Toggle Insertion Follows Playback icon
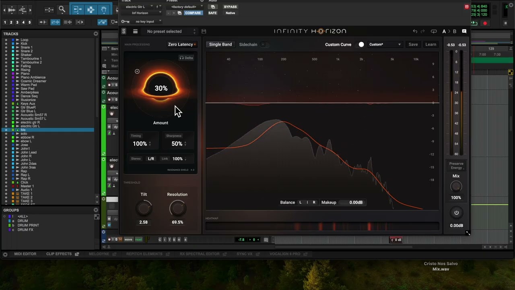Image resolution: width=515 pixels, height=290 pixels. coord(80,22)
